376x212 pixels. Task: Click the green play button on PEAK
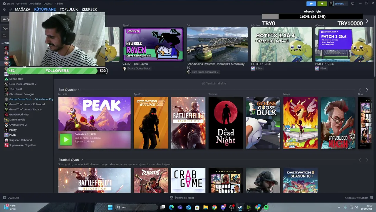66,140
